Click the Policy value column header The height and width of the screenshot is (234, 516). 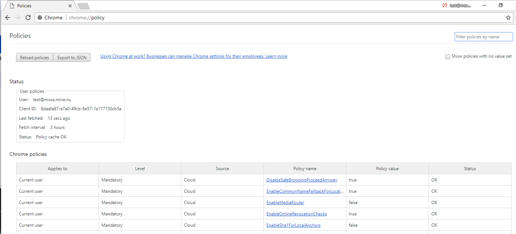(x=387, y=169)
